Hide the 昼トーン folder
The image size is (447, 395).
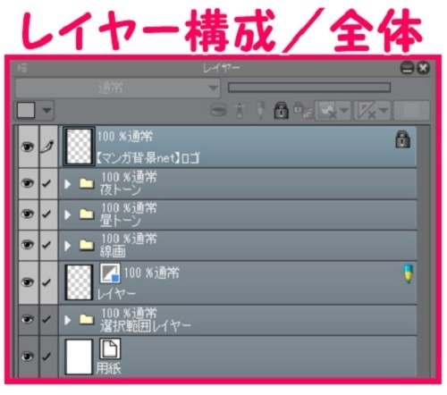pyautogui.click(x=28, y=214)
